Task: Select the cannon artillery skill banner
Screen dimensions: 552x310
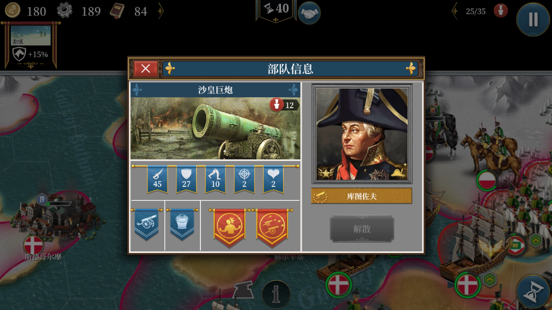Action: click(x=147, y=224)
